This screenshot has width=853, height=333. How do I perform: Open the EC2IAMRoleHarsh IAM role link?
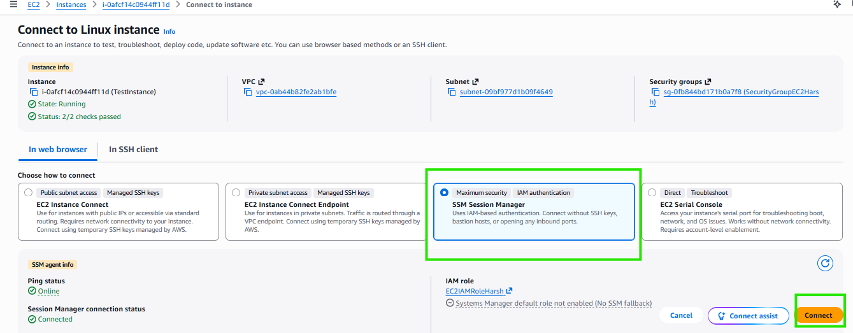click(x=475, y=291)
